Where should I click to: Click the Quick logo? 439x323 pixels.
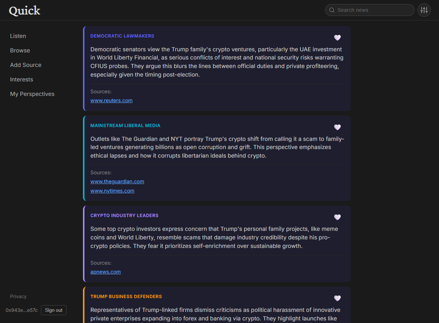point(24,10)
